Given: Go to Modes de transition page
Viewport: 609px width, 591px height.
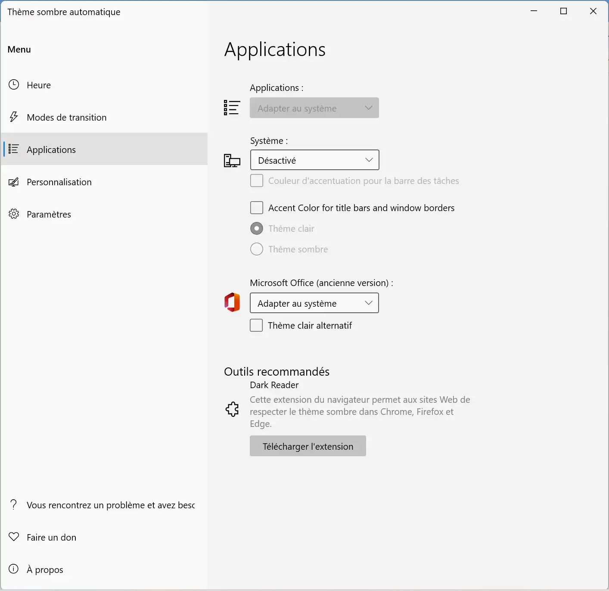Looking at the screenshot, I should coord(104,117).
